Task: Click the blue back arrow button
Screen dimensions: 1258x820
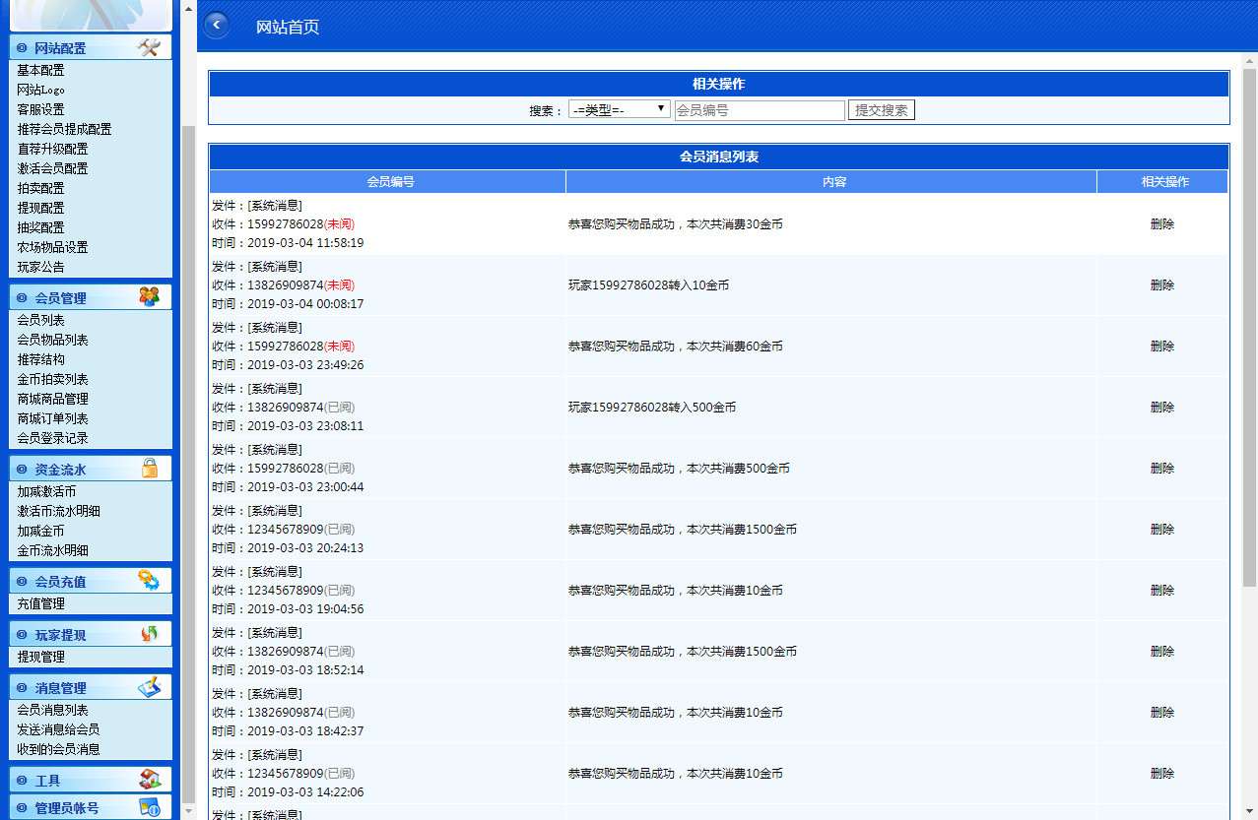Action: [x=216, y=26]
